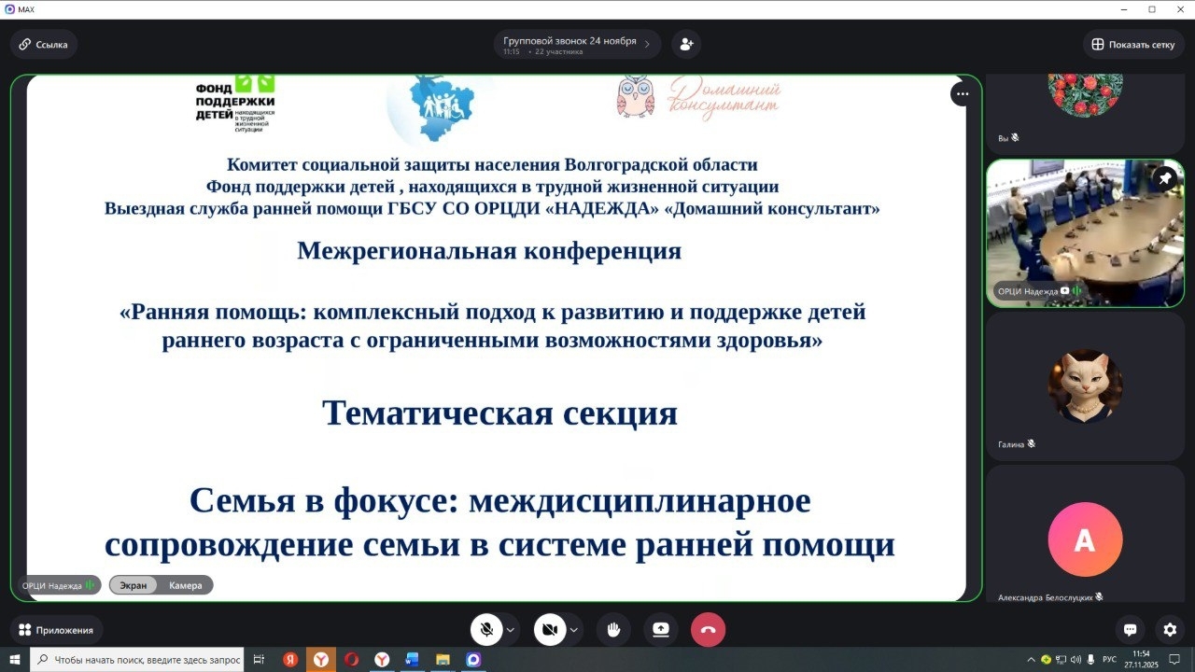Viewport: 1195px width, 672px height.
Task: Click the Ссылка button
Action: click(44, 44)
